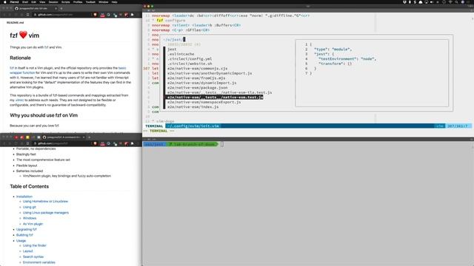Viewport: 474px width, 266px height.
Task: Open the 'Building fzf' link
Action: pos(24,235)
